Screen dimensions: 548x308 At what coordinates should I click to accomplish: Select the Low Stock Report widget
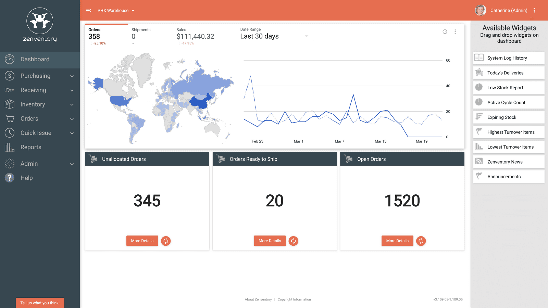pos(509,88)
